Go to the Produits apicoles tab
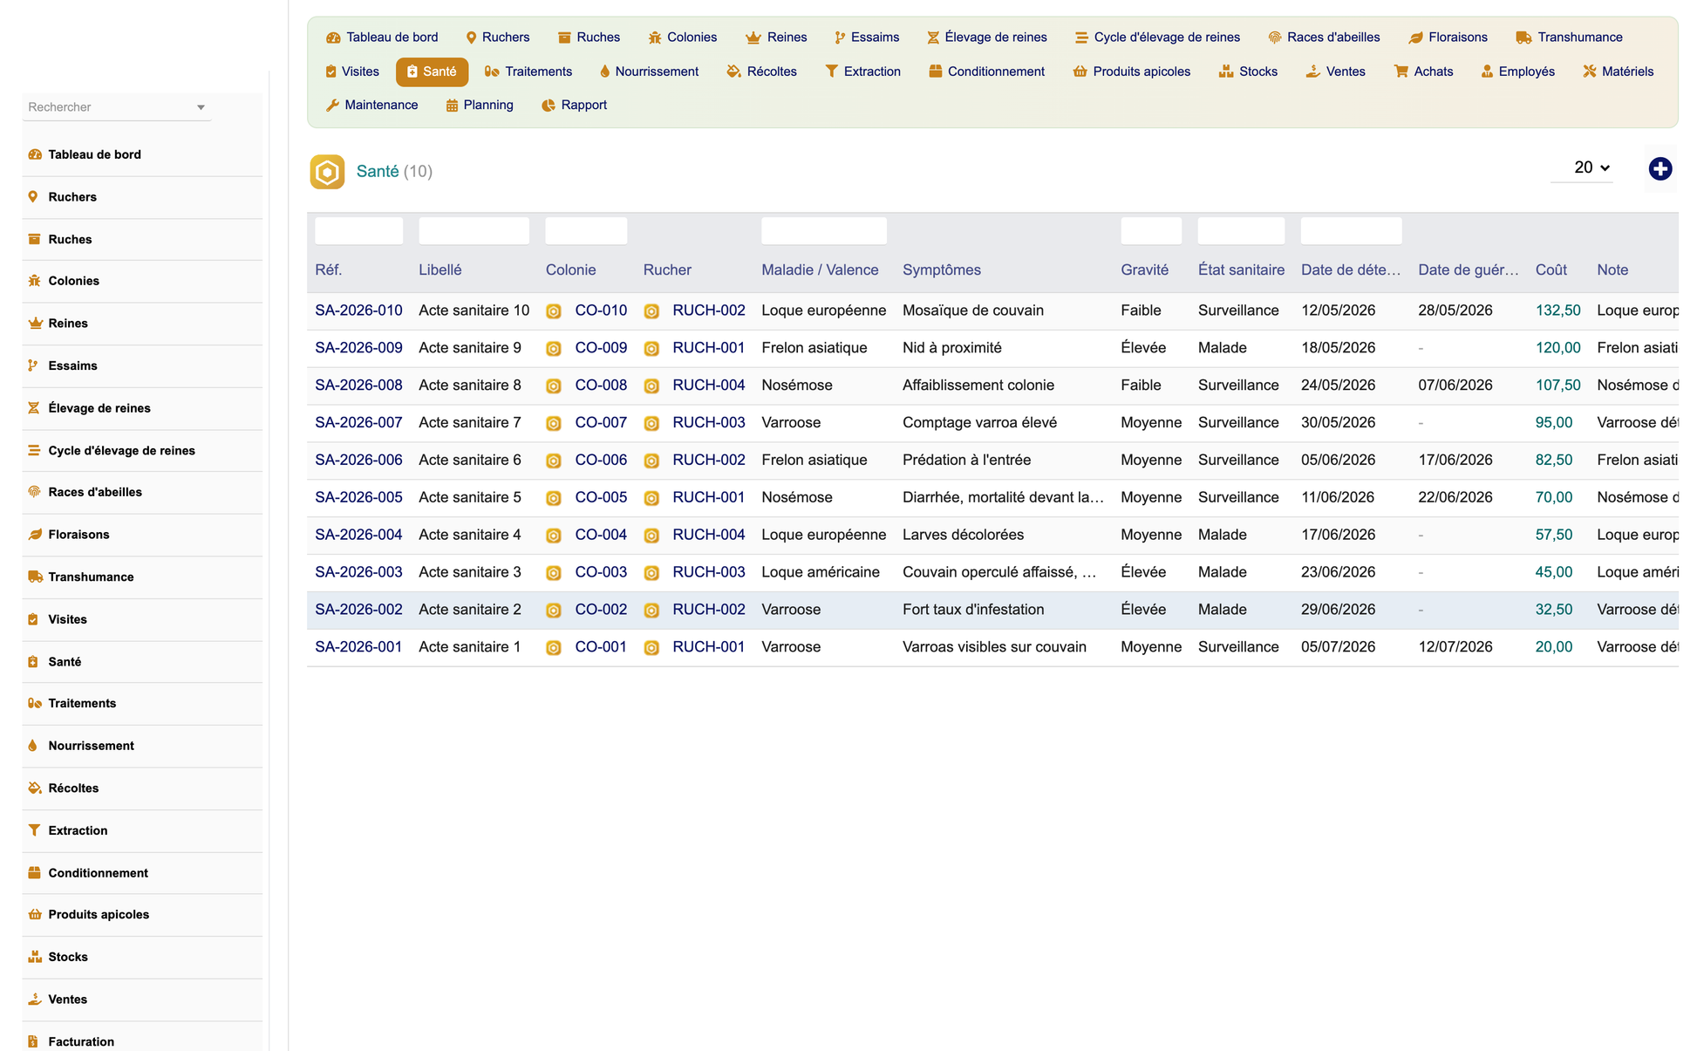Image resolution: width=1697 pixels, height=1051 pixels. (x=1131, y=72)
